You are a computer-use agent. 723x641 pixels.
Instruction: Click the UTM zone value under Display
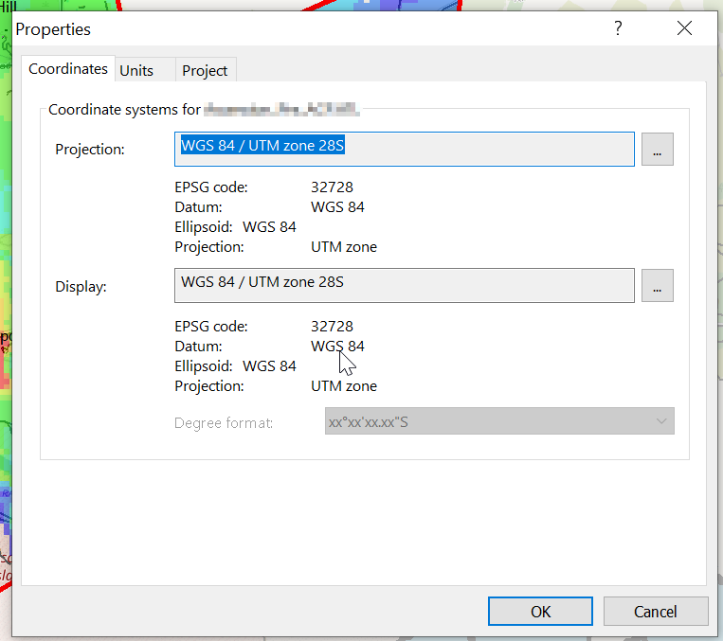pyautogui.click(x=343, y=386)
